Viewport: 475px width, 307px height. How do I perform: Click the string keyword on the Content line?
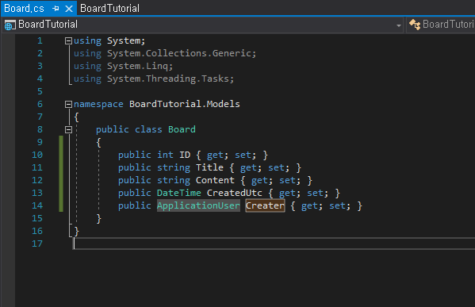coord(174,180)
